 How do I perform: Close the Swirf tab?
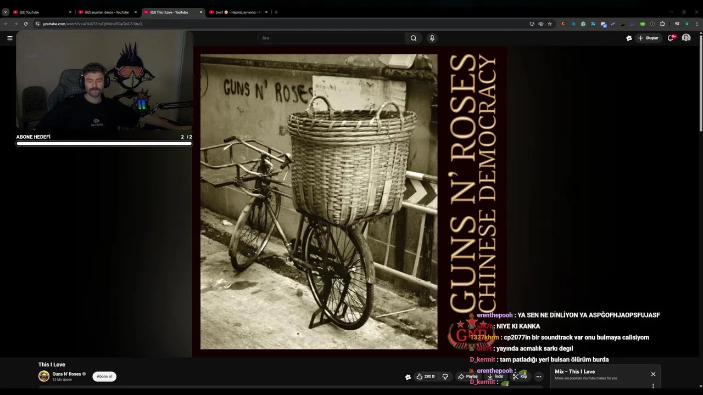pyautogui.click(x=266, y=12)
